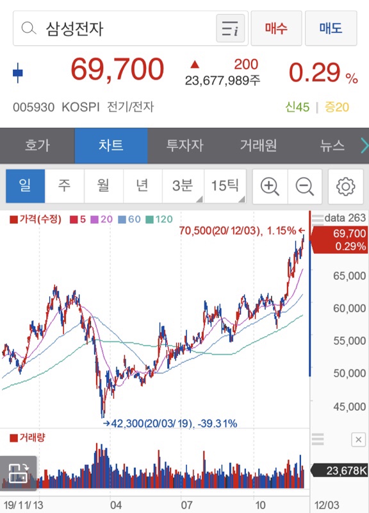Select the 일 daily period
The image size is (369, 513).
pyautogui.click(x=25, y=186)
